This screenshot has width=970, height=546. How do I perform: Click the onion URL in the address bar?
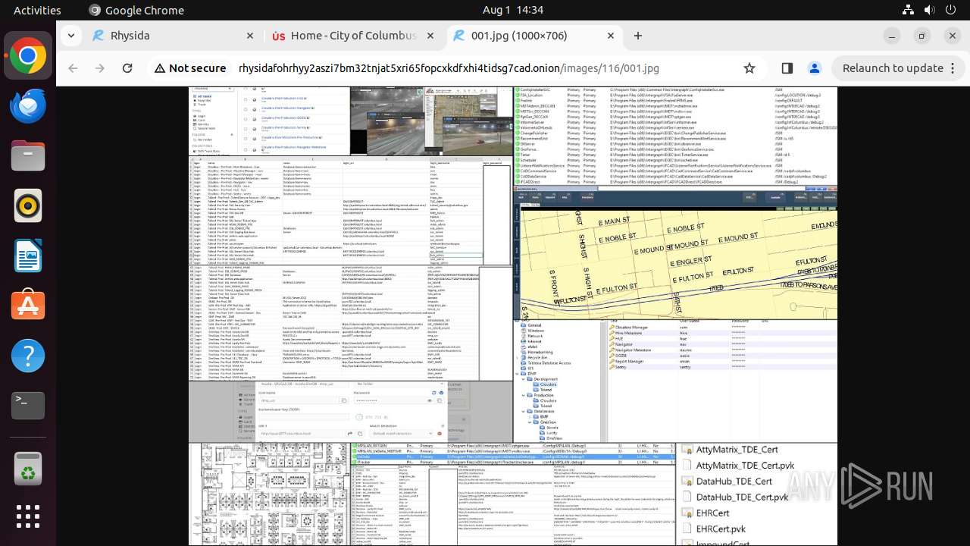point(449,68)
